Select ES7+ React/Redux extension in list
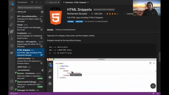169x95 pixels. (30, 19)
